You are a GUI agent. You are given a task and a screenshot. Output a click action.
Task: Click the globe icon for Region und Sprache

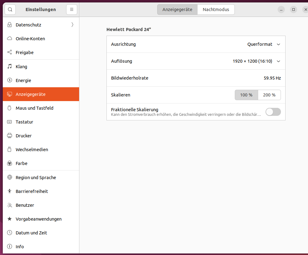(10, 177)
